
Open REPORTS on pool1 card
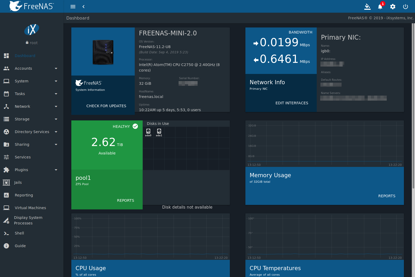(125, 200)
